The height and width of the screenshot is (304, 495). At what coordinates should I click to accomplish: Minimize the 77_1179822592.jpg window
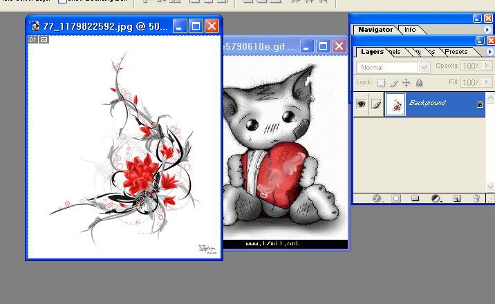pyautogui.click(x=179, y=26)
